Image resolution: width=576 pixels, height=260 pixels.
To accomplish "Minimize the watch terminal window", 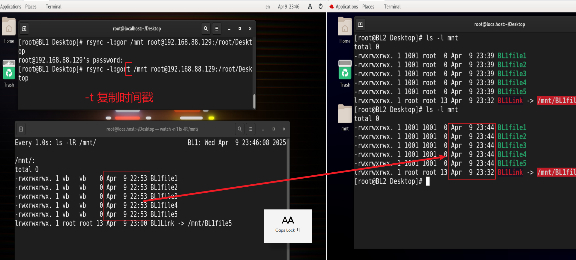I will [263, 129].
